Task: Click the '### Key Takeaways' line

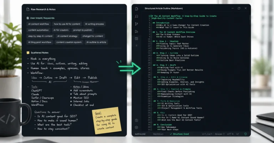Action: point(167,127)
